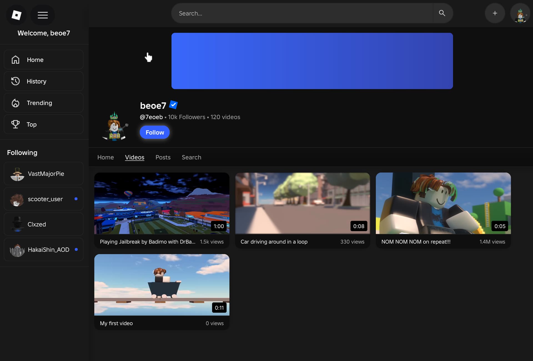The width and height of the screenshot is (533, 361).
Task: Click the blue channel banner
Action: coord(312,61)
